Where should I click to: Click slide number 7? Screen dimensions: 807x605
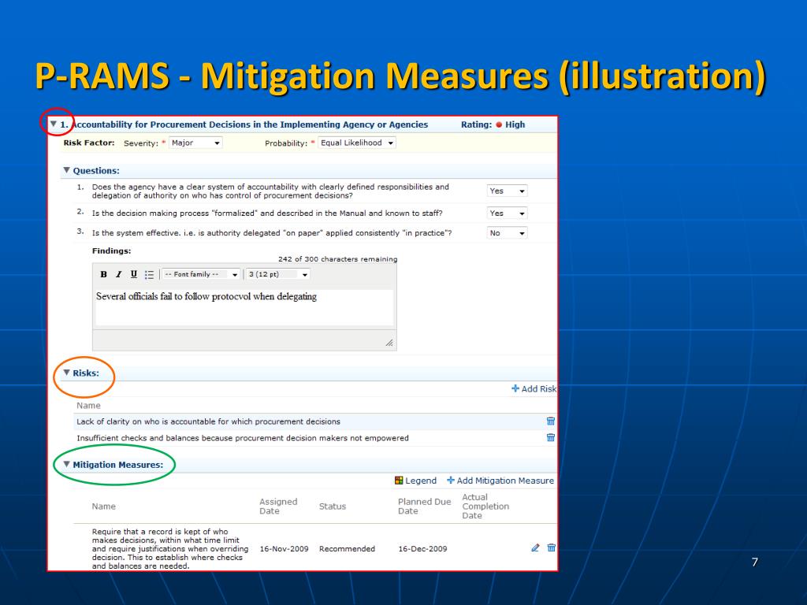point(754,562)
